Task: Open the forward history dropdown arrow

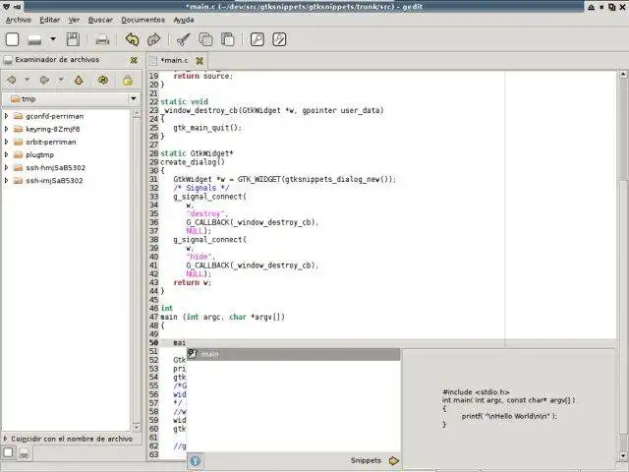Action: click(61, 80)
